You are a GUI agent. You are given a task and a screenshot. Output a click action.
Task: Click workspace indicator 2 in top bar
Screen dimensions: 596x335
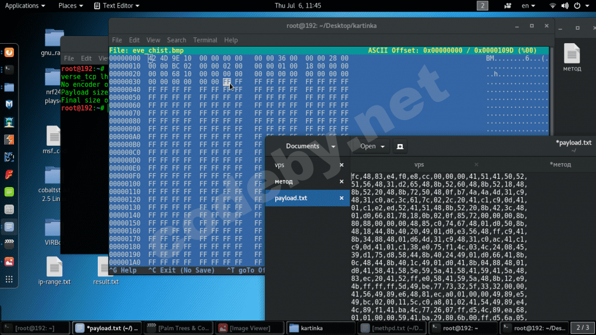[x=483, y=6]
